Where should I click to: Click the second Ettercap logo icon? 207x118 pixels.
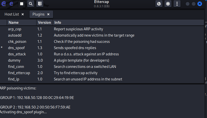point(11,4)
